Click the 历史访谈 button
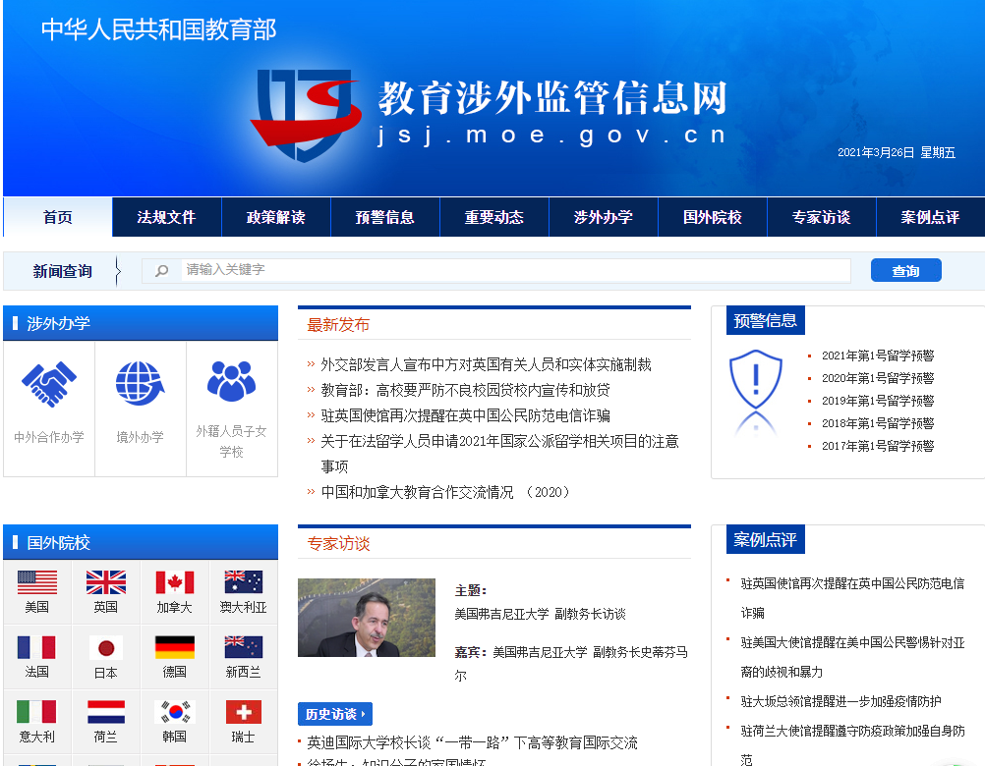This screenshot has width=985, height=766. 335,714
